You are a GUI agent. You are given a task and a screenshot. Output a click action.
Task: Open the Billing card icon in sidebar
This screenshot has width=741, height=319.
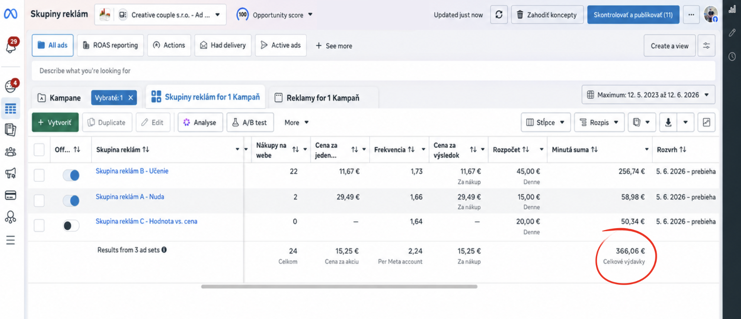10,195
